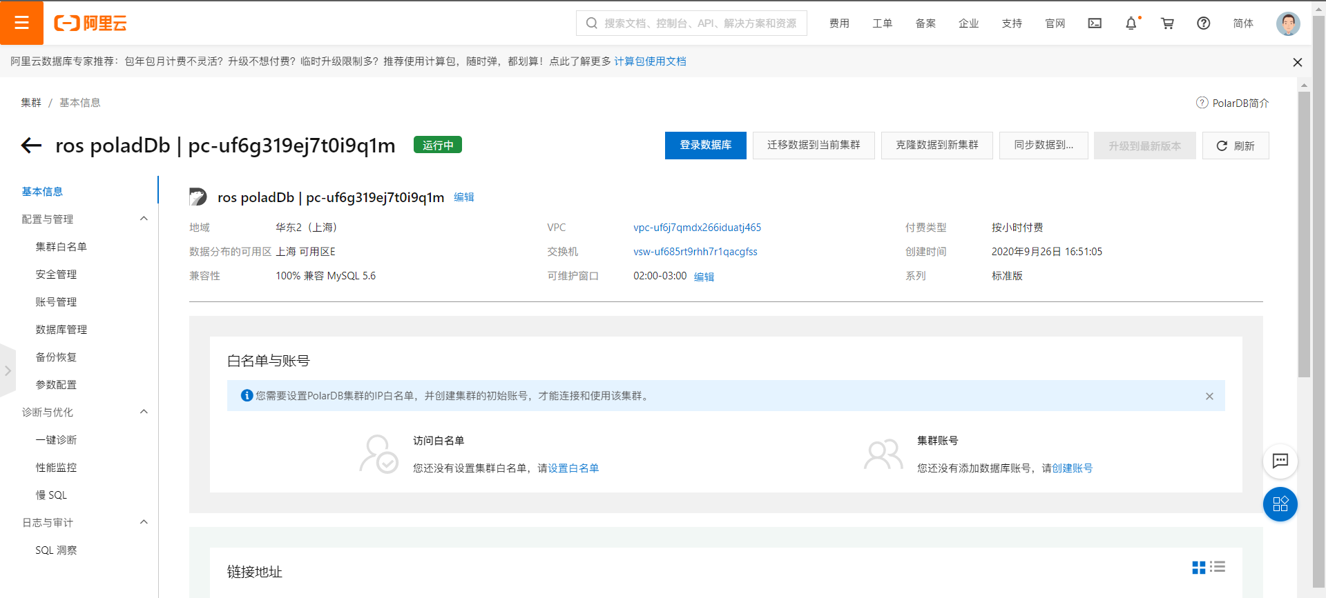Close the billing recommendation banner

(1298, 62)
